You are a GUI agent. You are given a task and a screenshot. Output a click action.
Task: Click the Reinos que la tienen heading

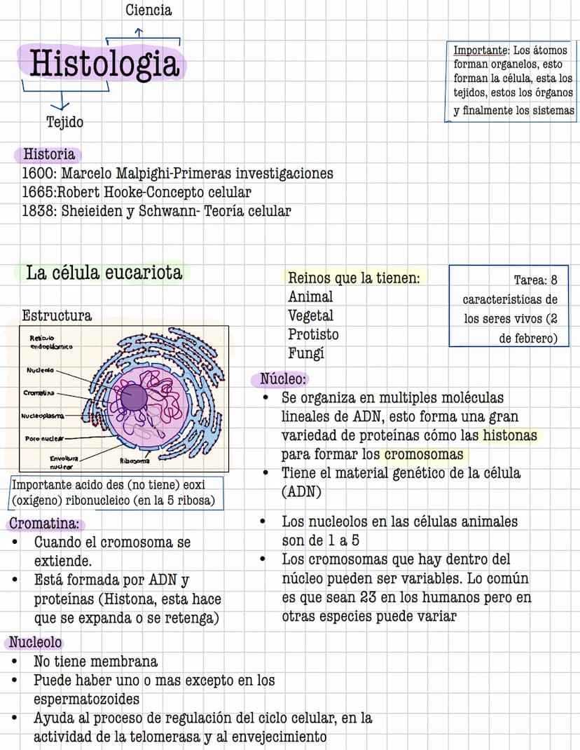click(x=354, y=278)
